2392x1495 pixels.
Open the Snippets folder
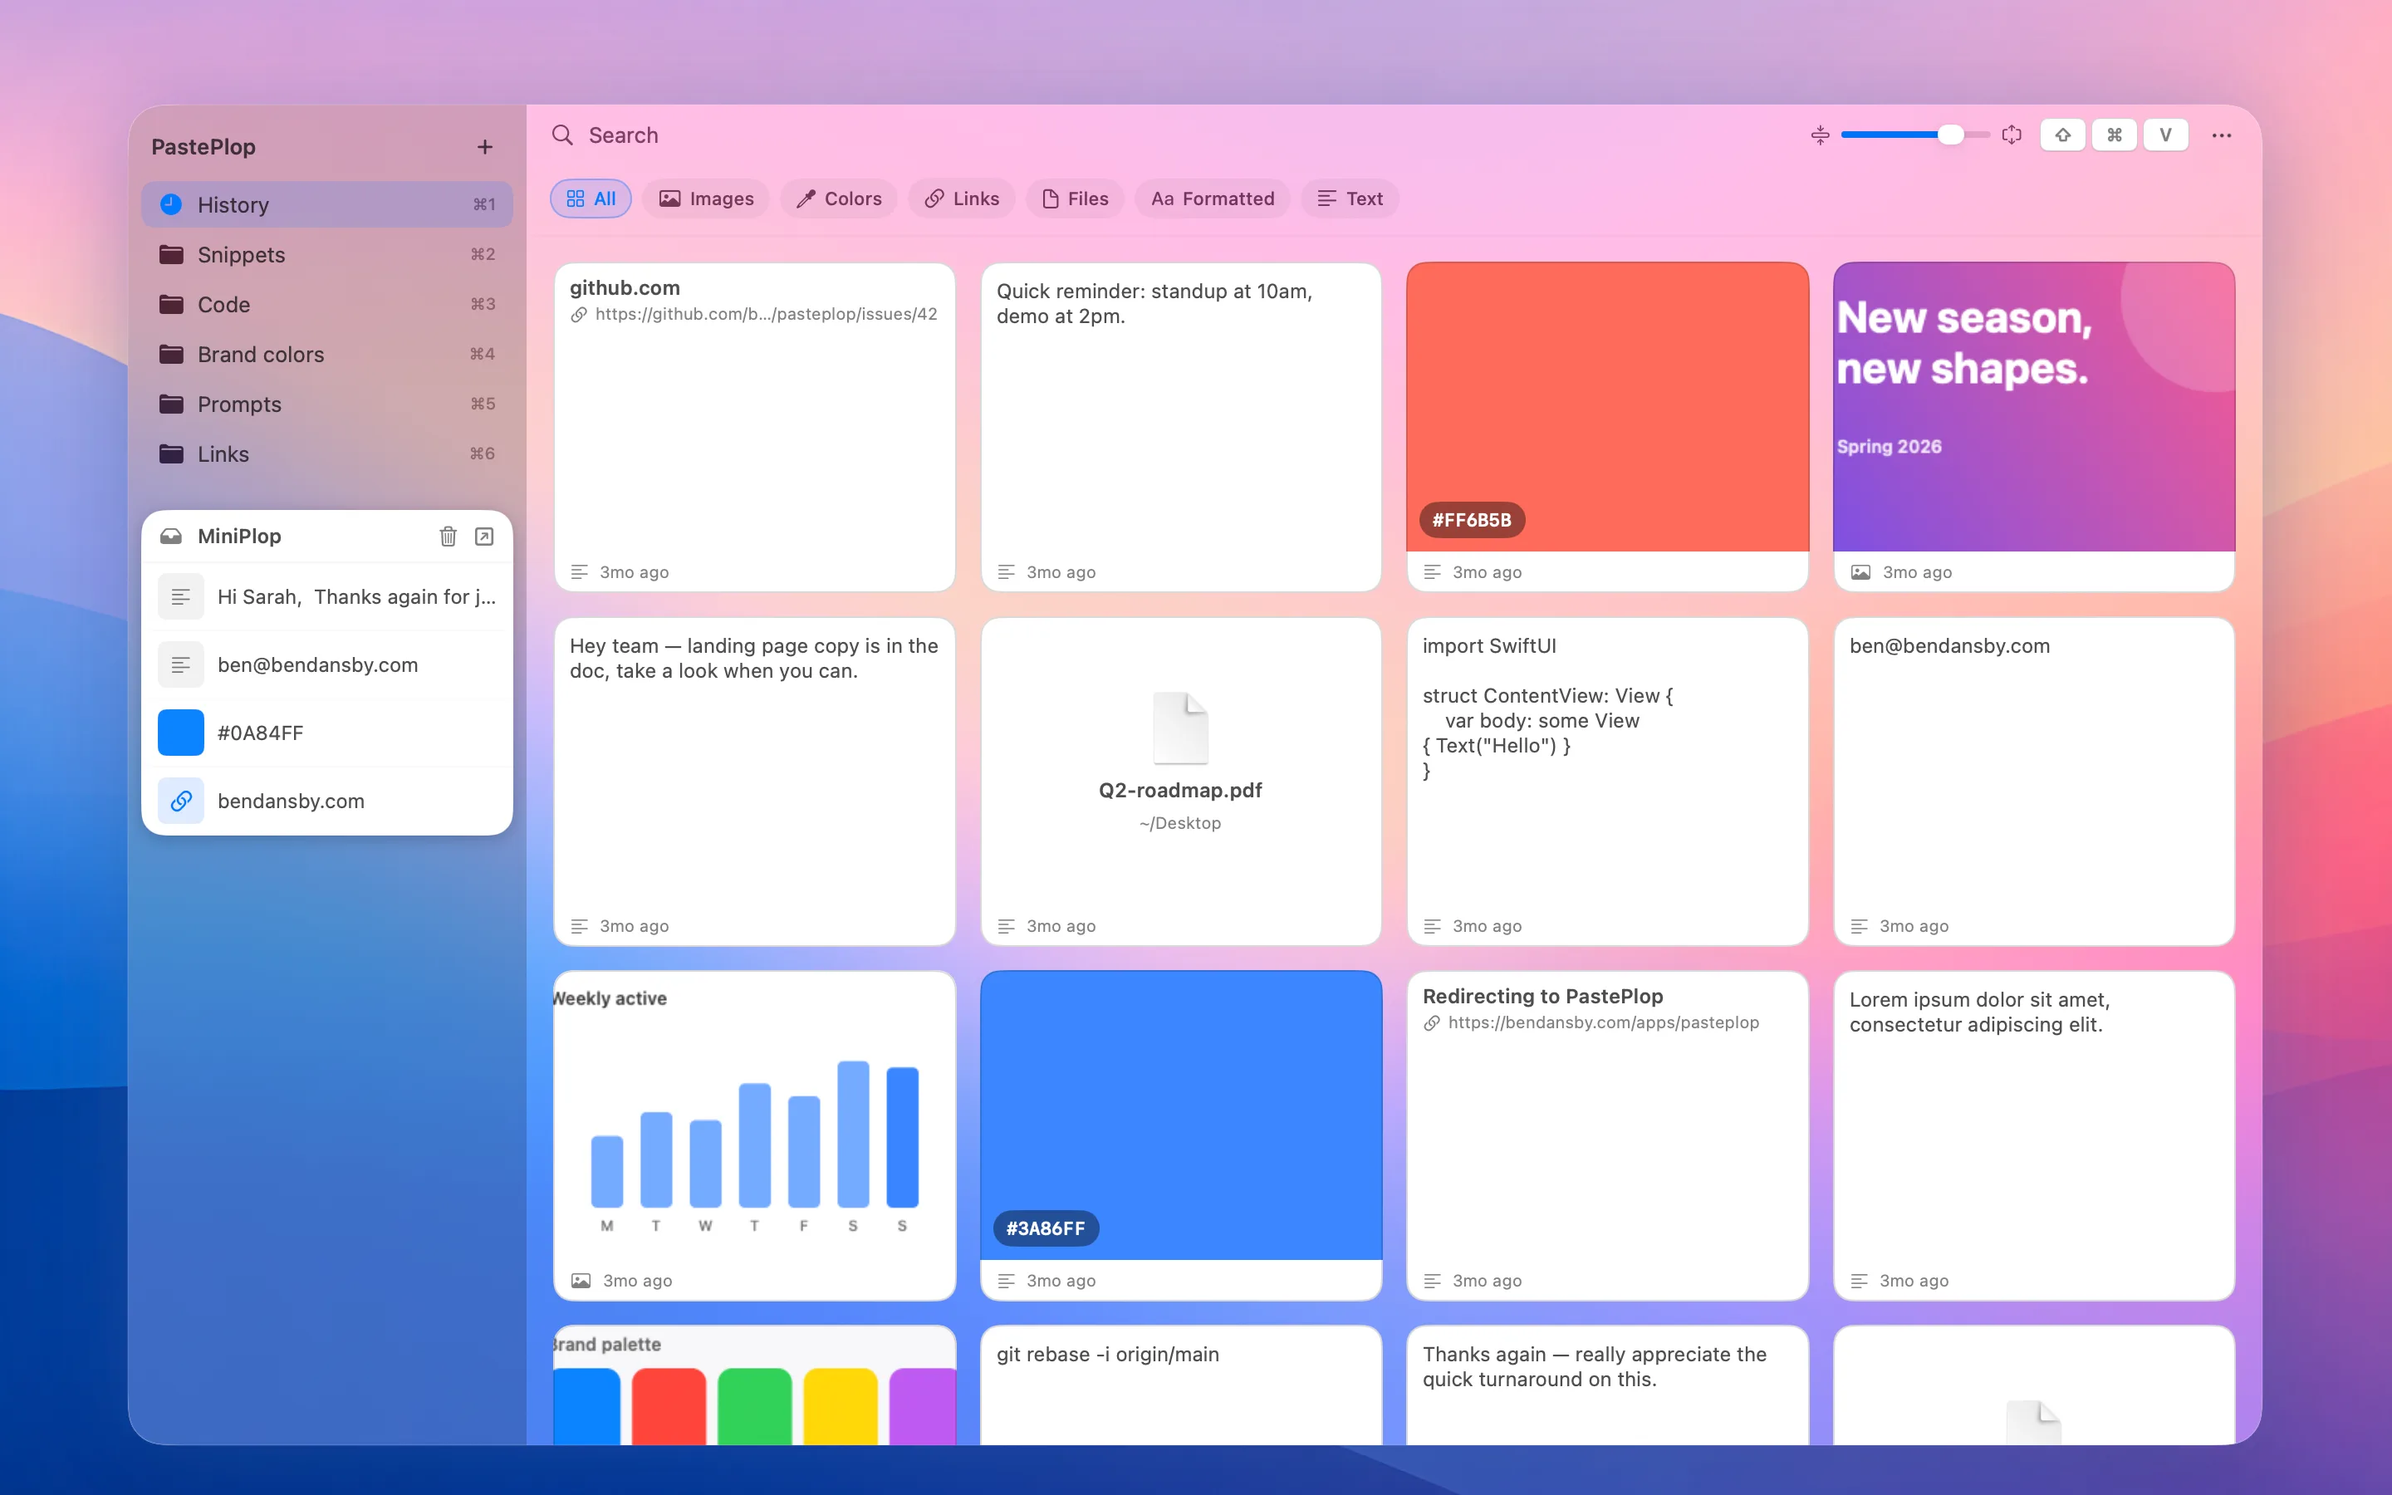(x=327, y=254)
